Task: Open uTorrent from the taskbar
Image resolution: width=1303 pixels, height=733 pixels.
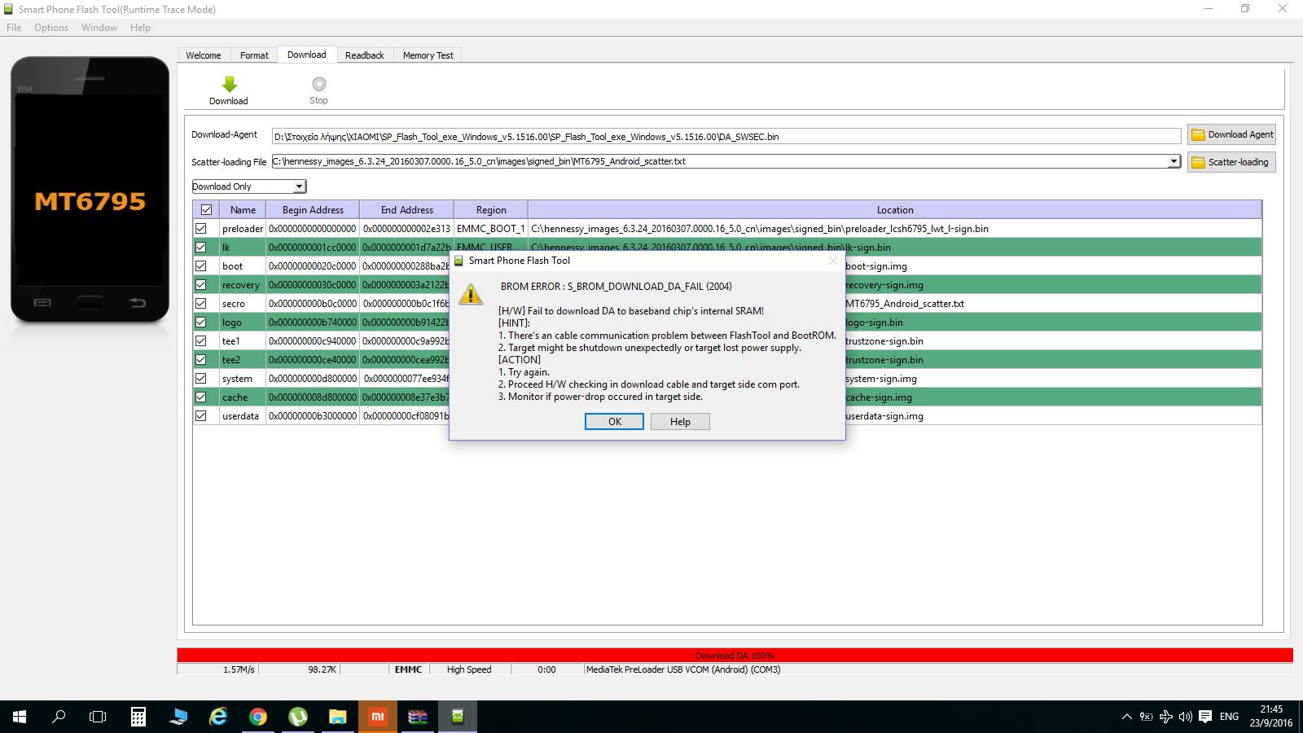Action: [298, 717]
